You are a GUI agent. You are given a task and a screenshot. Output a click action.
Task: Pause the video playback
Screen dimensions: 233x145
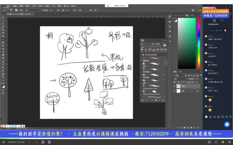[x=4, y=142]
